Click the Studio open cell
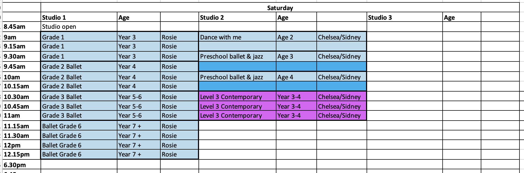Screen dimensions: 524x173 [79, 27]
